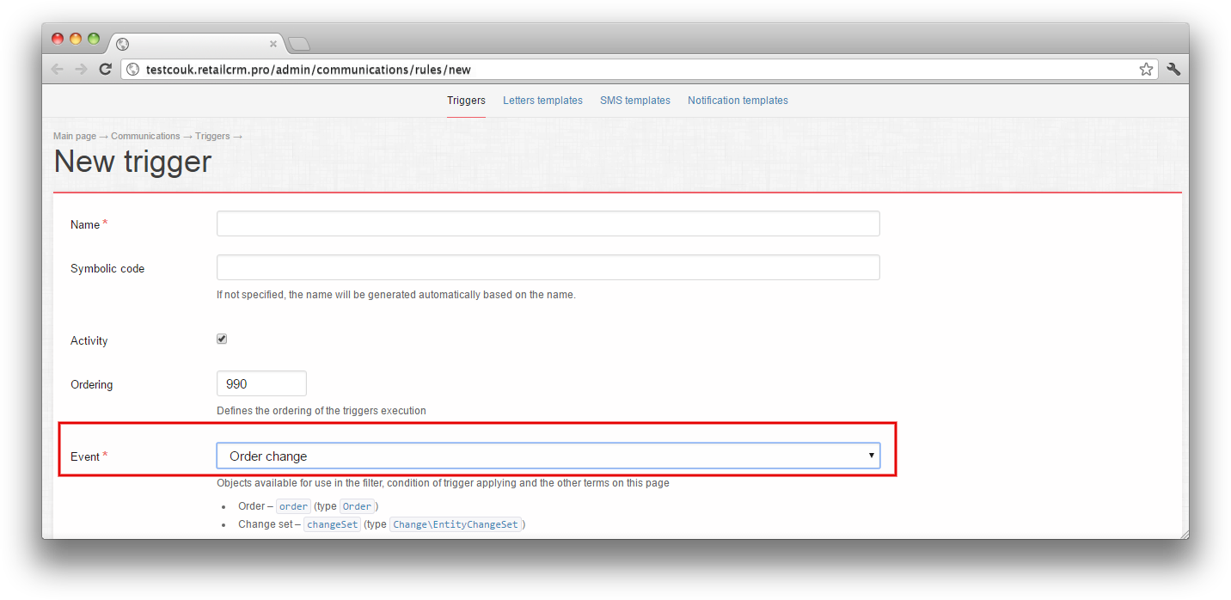This screenshot has height=600, width=1231.
Task: Click the 'If not specified' hint text
Action: point(396,295)
